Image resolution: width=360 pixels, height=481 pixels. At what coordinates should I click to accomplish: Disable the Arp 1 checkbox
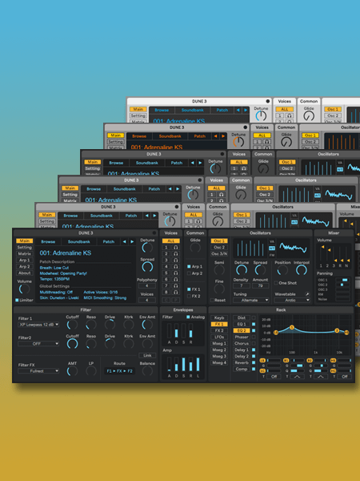189,267
